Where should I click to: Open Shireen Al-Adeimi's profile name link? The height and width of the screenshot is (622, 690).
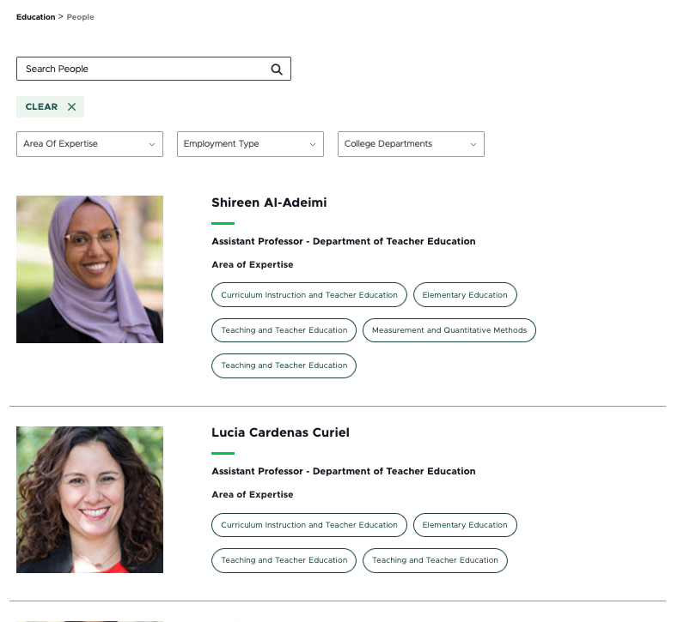coord(269,203)
